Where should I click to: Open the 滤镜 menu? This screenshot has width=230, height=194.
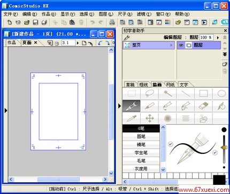pyautogui.click(x=144, y=14)
